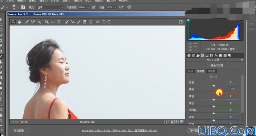Open the brush tool preset dropdown arrow
Image resolution: width=256 pixels, height=136 pixels.
point(7,7)
